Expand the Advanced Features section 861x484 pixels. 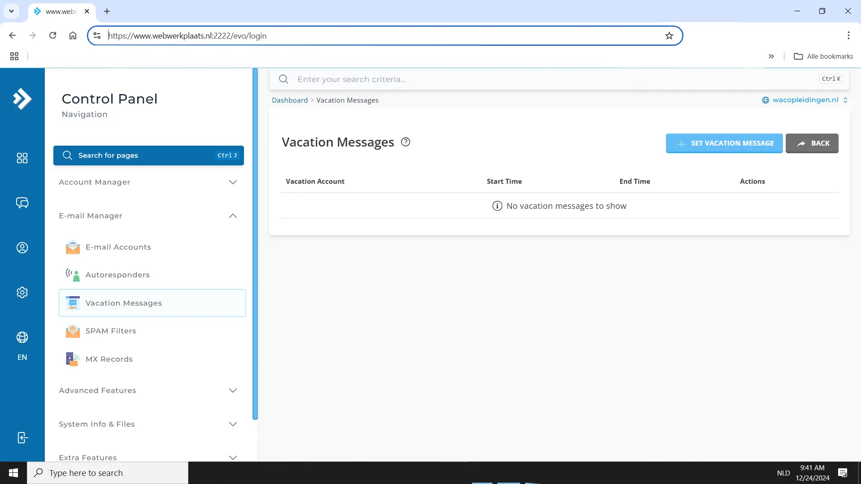click(148, 390)
